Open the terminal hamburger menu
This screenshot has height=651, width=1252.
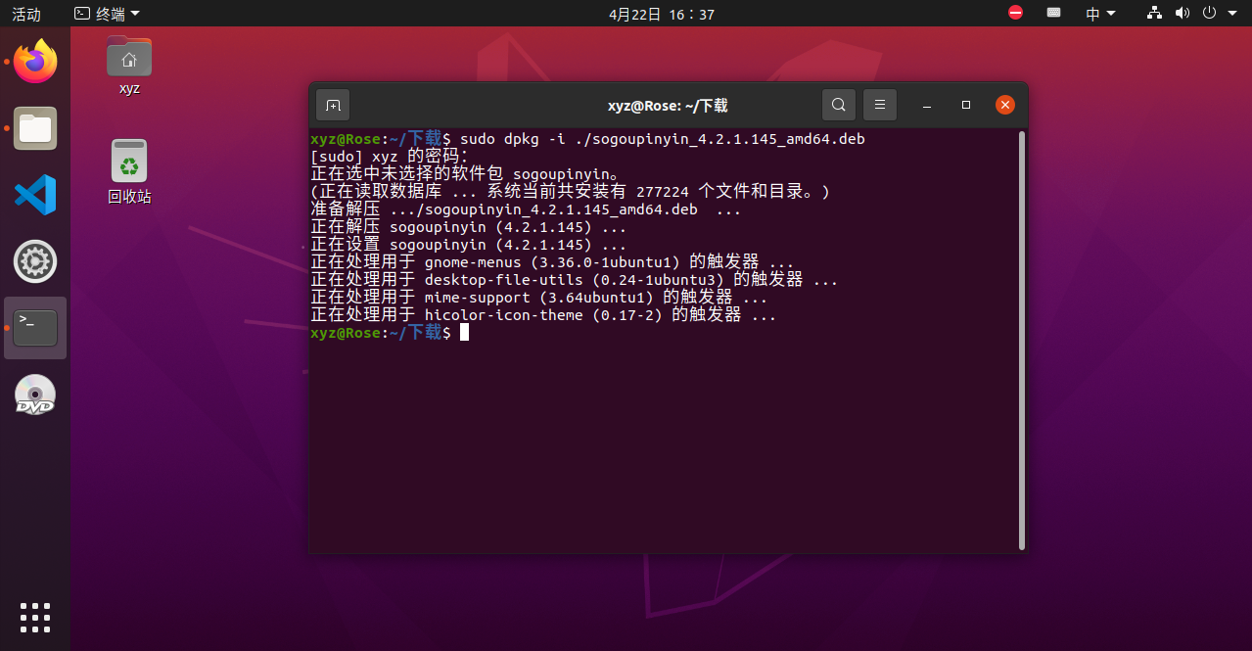pos(880,105)
